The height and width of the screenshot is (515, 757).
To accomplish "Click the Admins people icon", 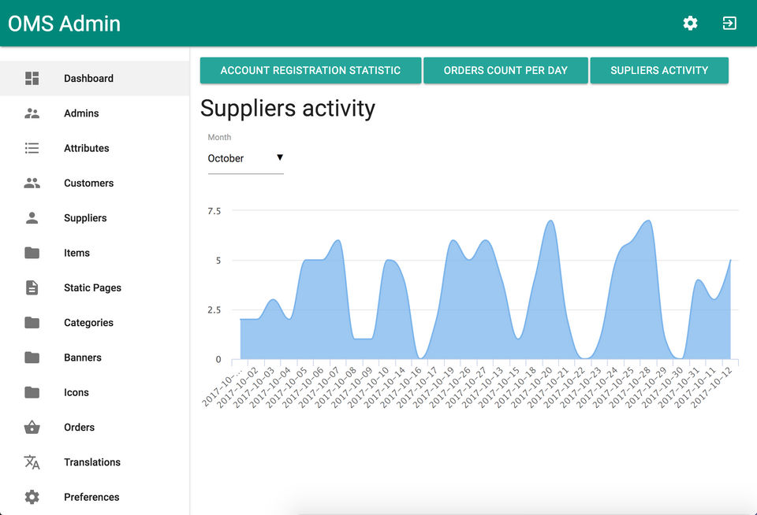I will [32, 113].
